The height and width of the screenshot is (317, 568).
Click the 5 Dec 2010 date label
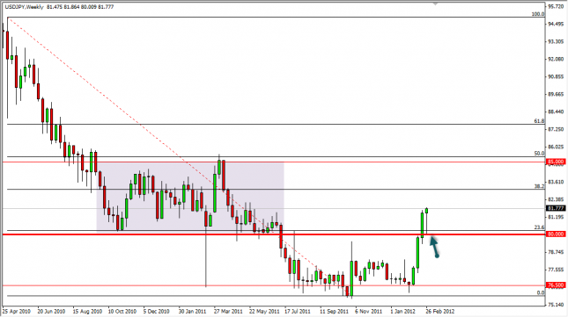tap(156, 311)
